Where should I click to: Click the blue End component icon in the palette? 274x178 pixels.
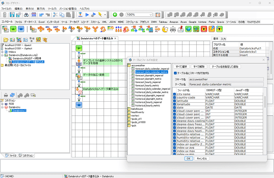tap(21, 29)
